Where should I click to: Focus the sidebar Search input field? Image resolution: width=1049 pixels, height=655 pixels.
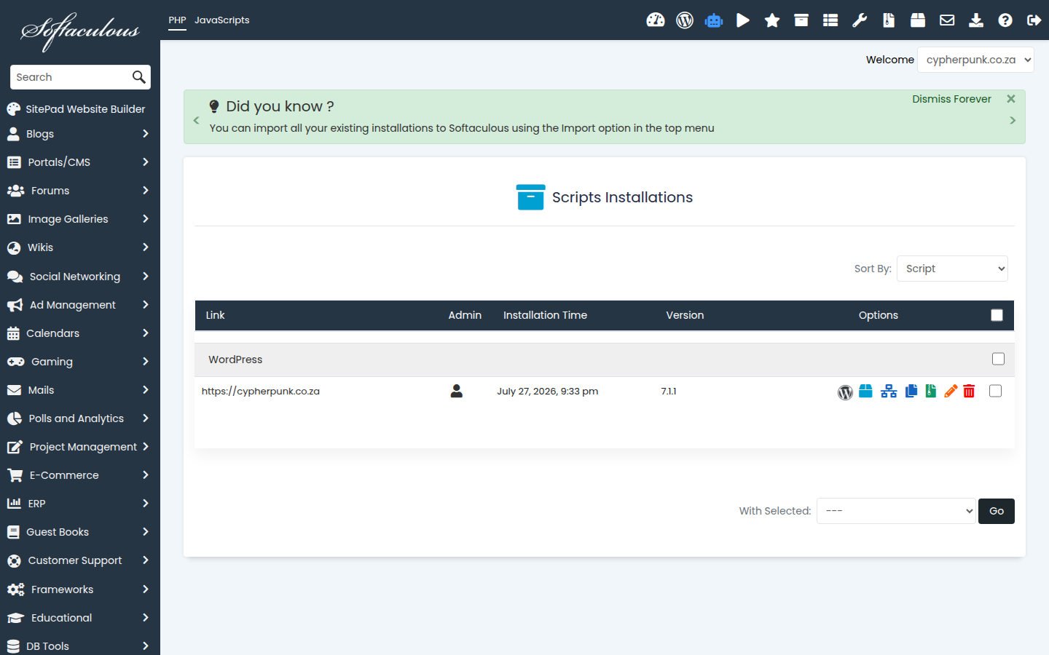click(71, 77)
